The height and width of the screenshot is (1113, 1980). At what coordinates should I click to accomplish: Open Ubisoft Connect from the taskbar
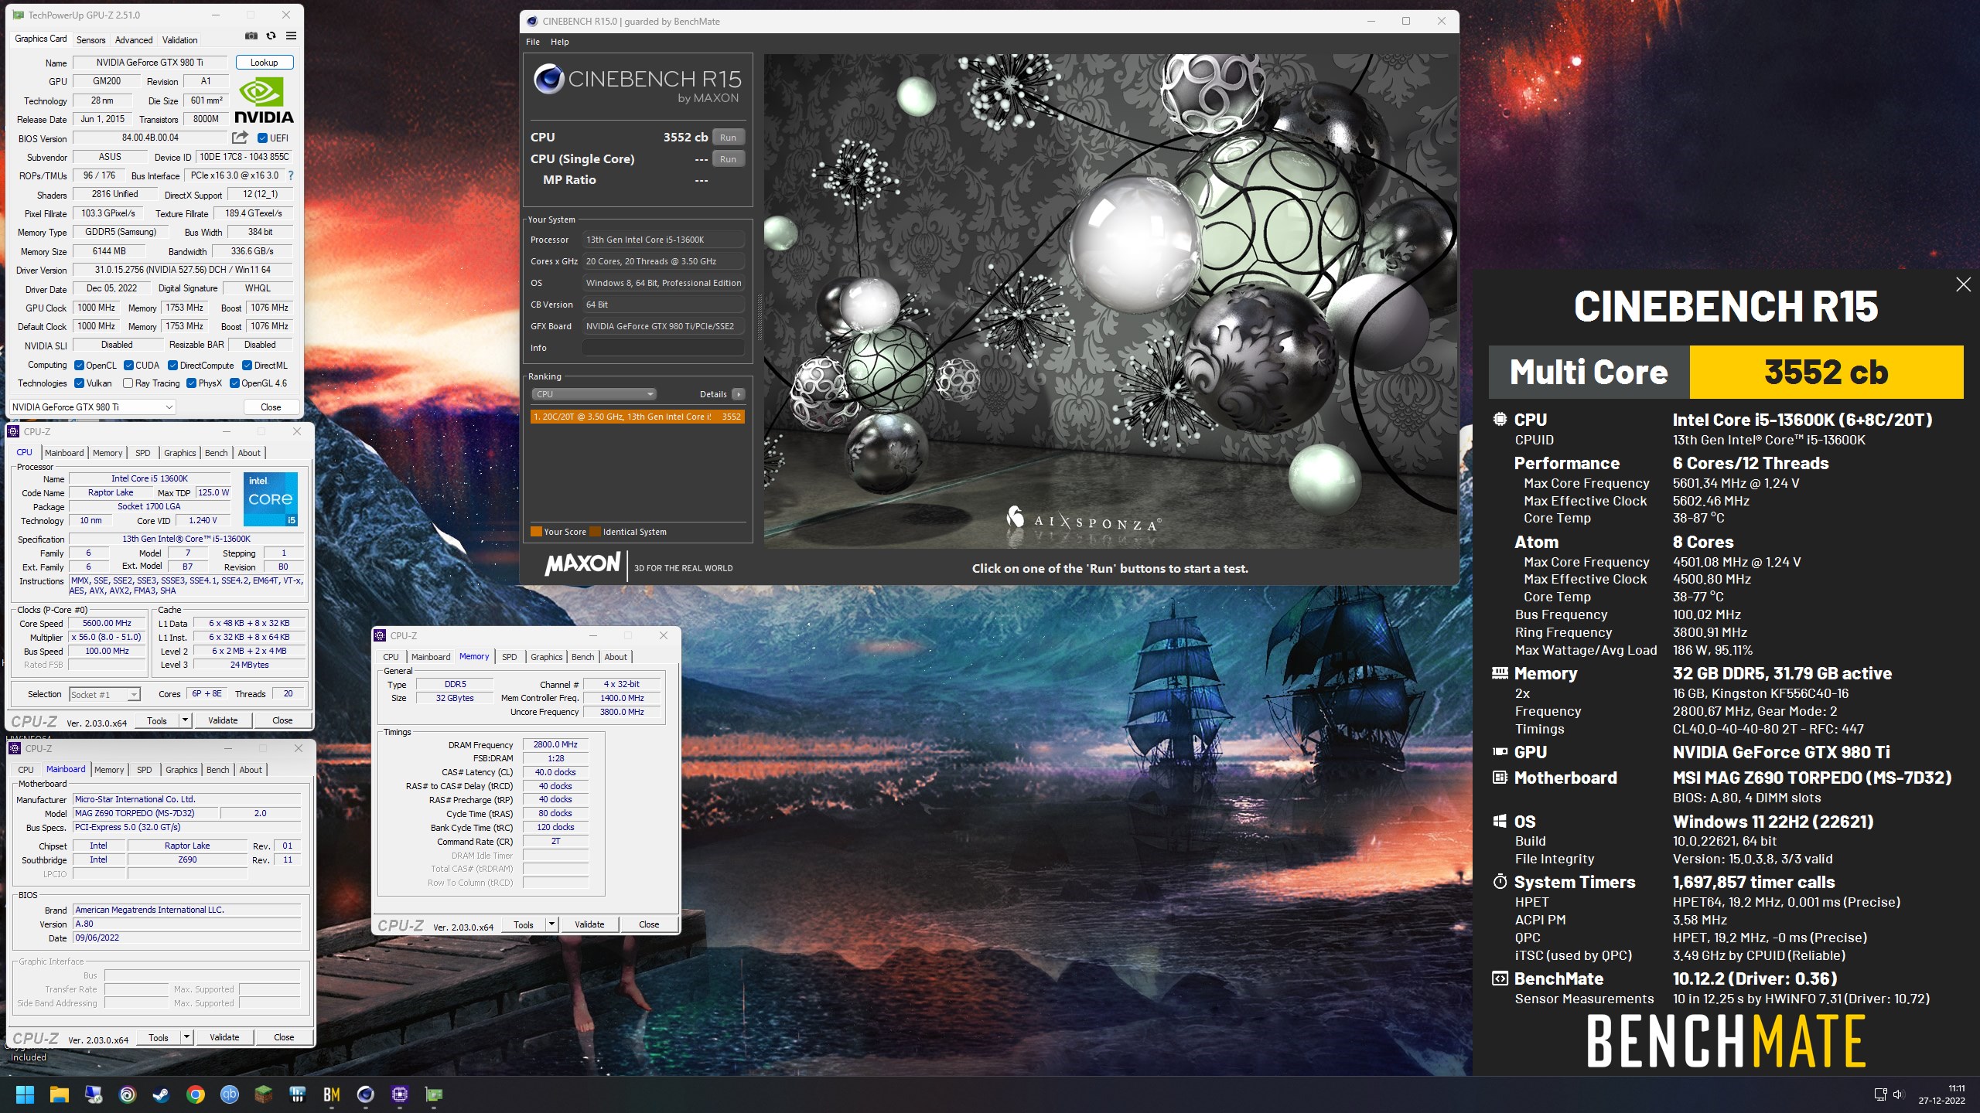click(127, 1094)
